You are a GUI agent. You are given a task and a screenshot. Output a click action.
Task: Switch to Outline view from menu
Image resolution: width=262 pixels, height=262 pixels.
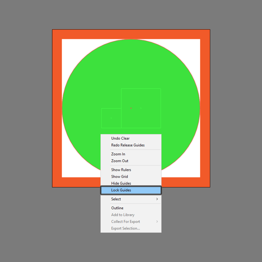[x=131, y=208]
